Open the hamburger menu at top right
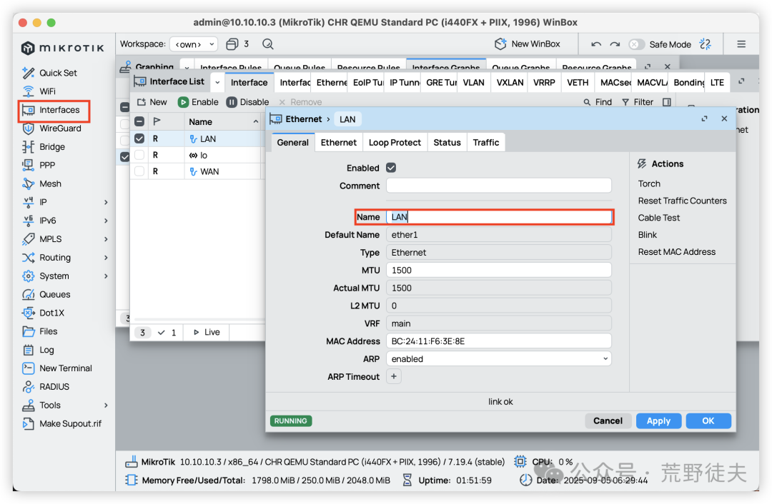The image size is (772, 504). pos(741,44)
